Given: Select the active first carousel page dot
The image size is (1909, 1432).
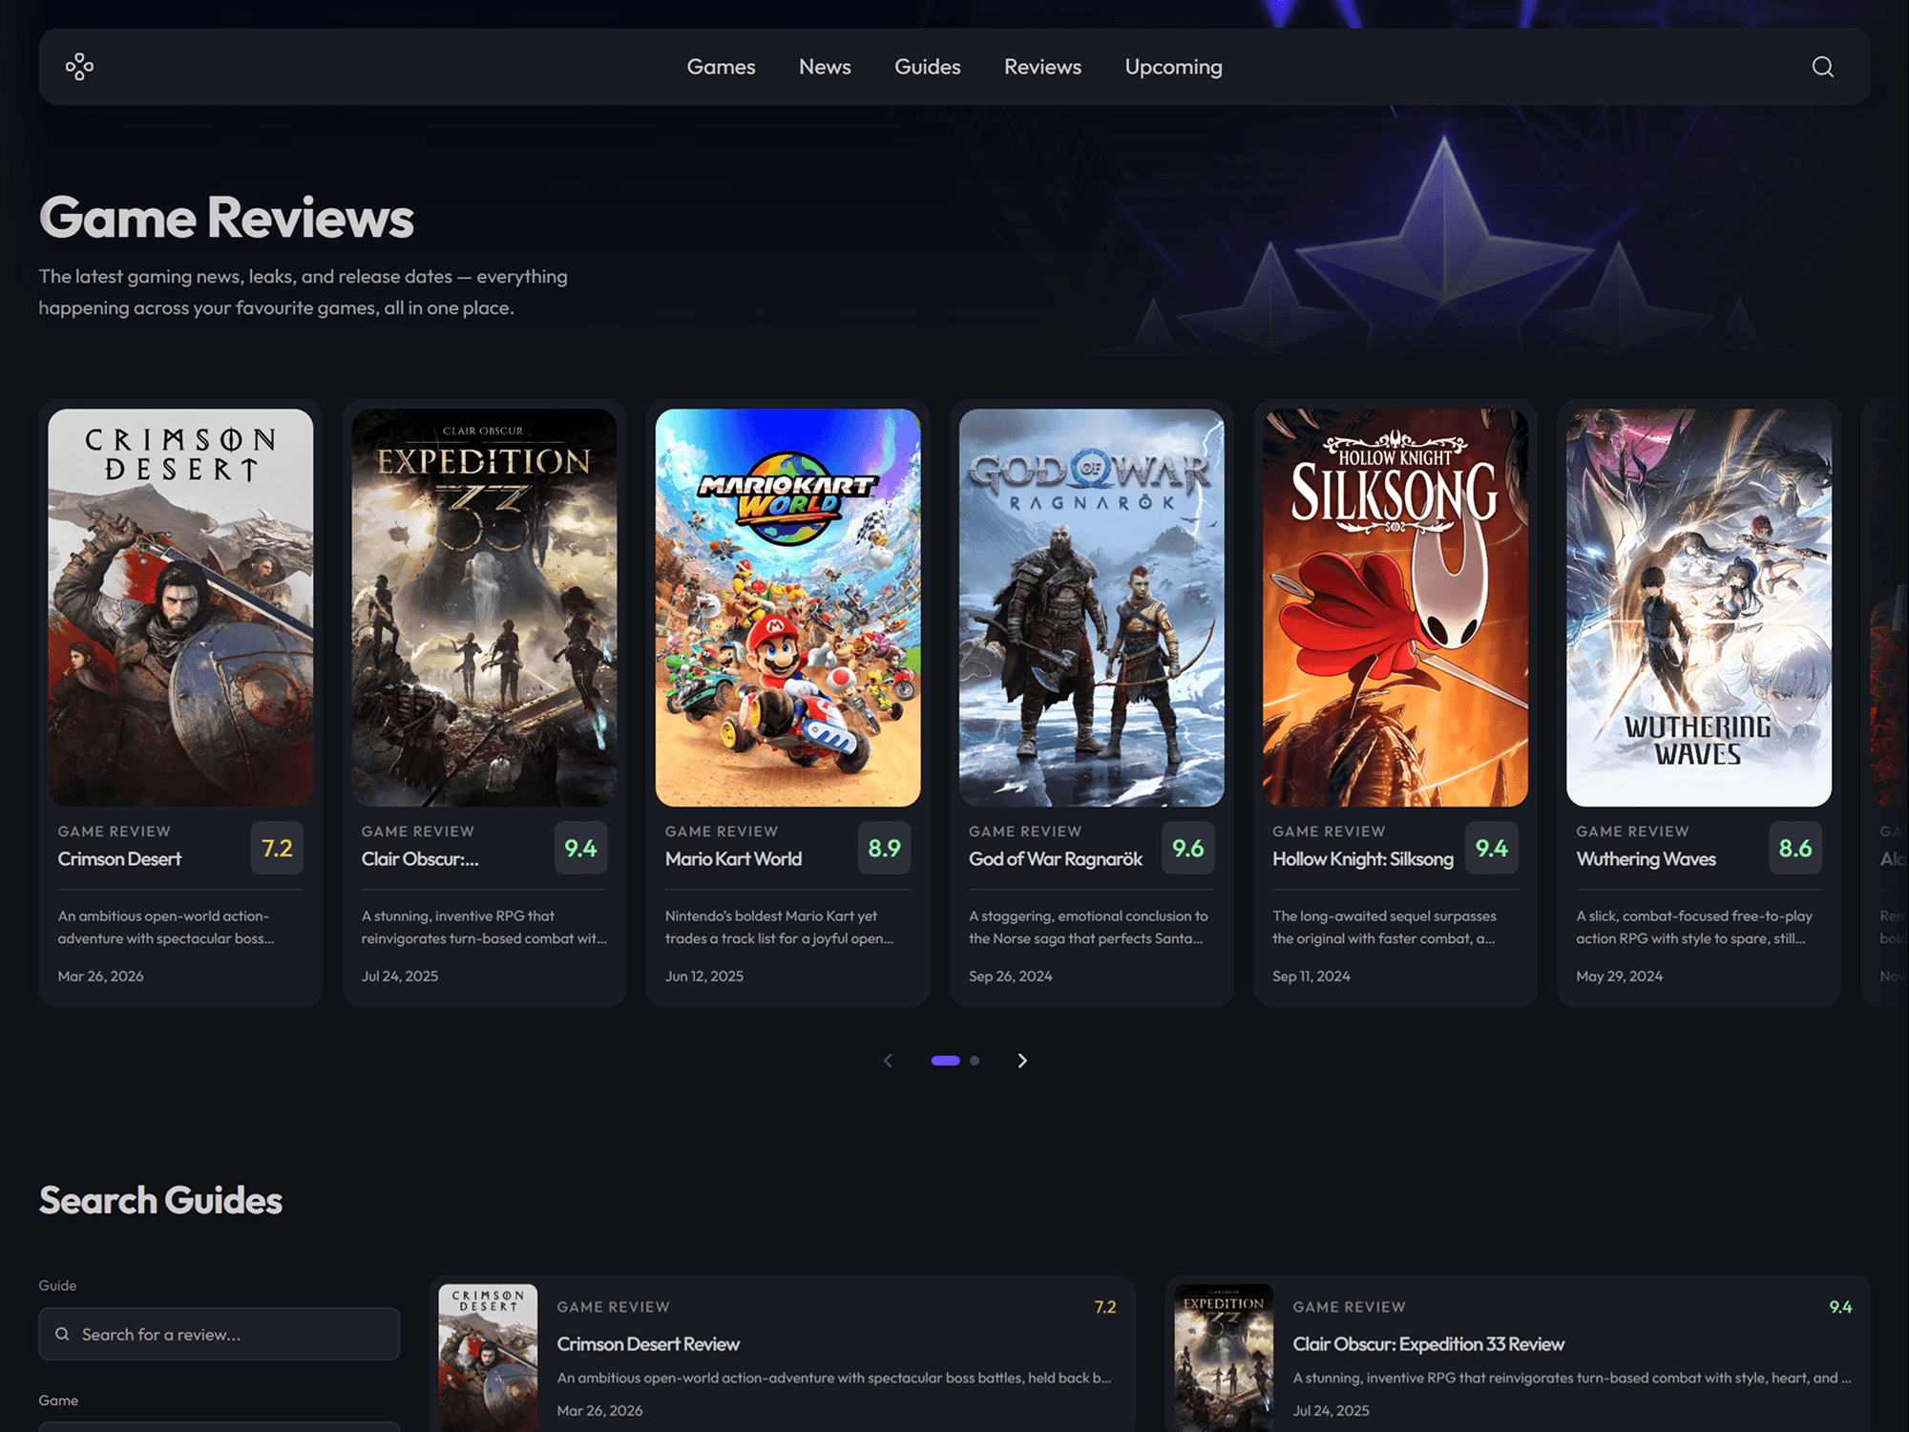Looking at the screenshot, I should click(945, 1061).
